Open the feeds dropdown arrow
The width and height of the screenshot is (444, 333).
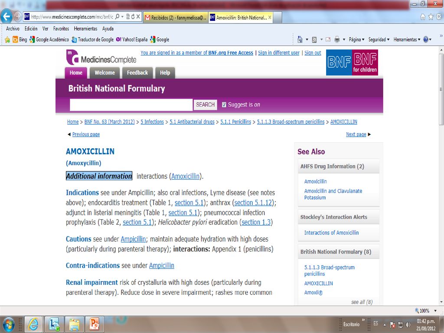(321, 39)
